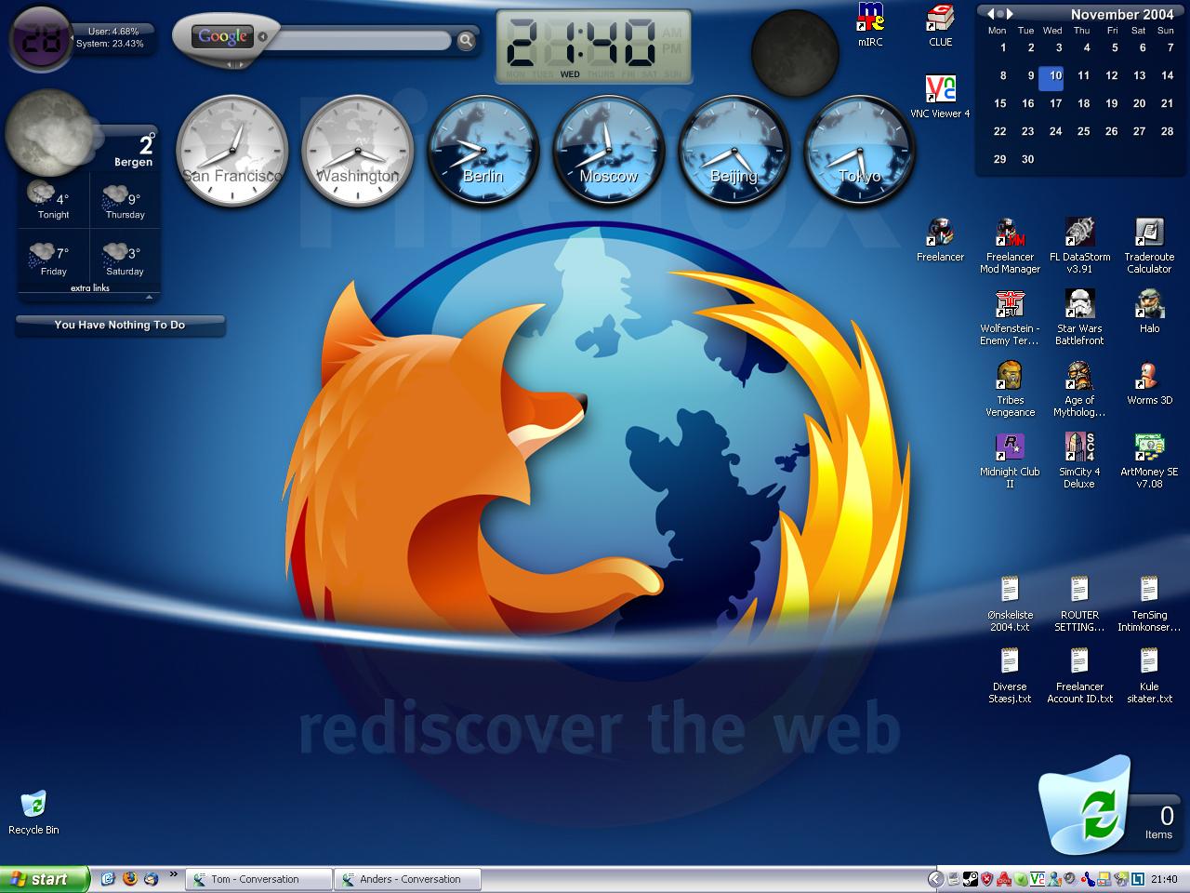Click the Berlin clock
This screenshot has height=893, width=1190.
pyautogui.click(x=483, y=153)
